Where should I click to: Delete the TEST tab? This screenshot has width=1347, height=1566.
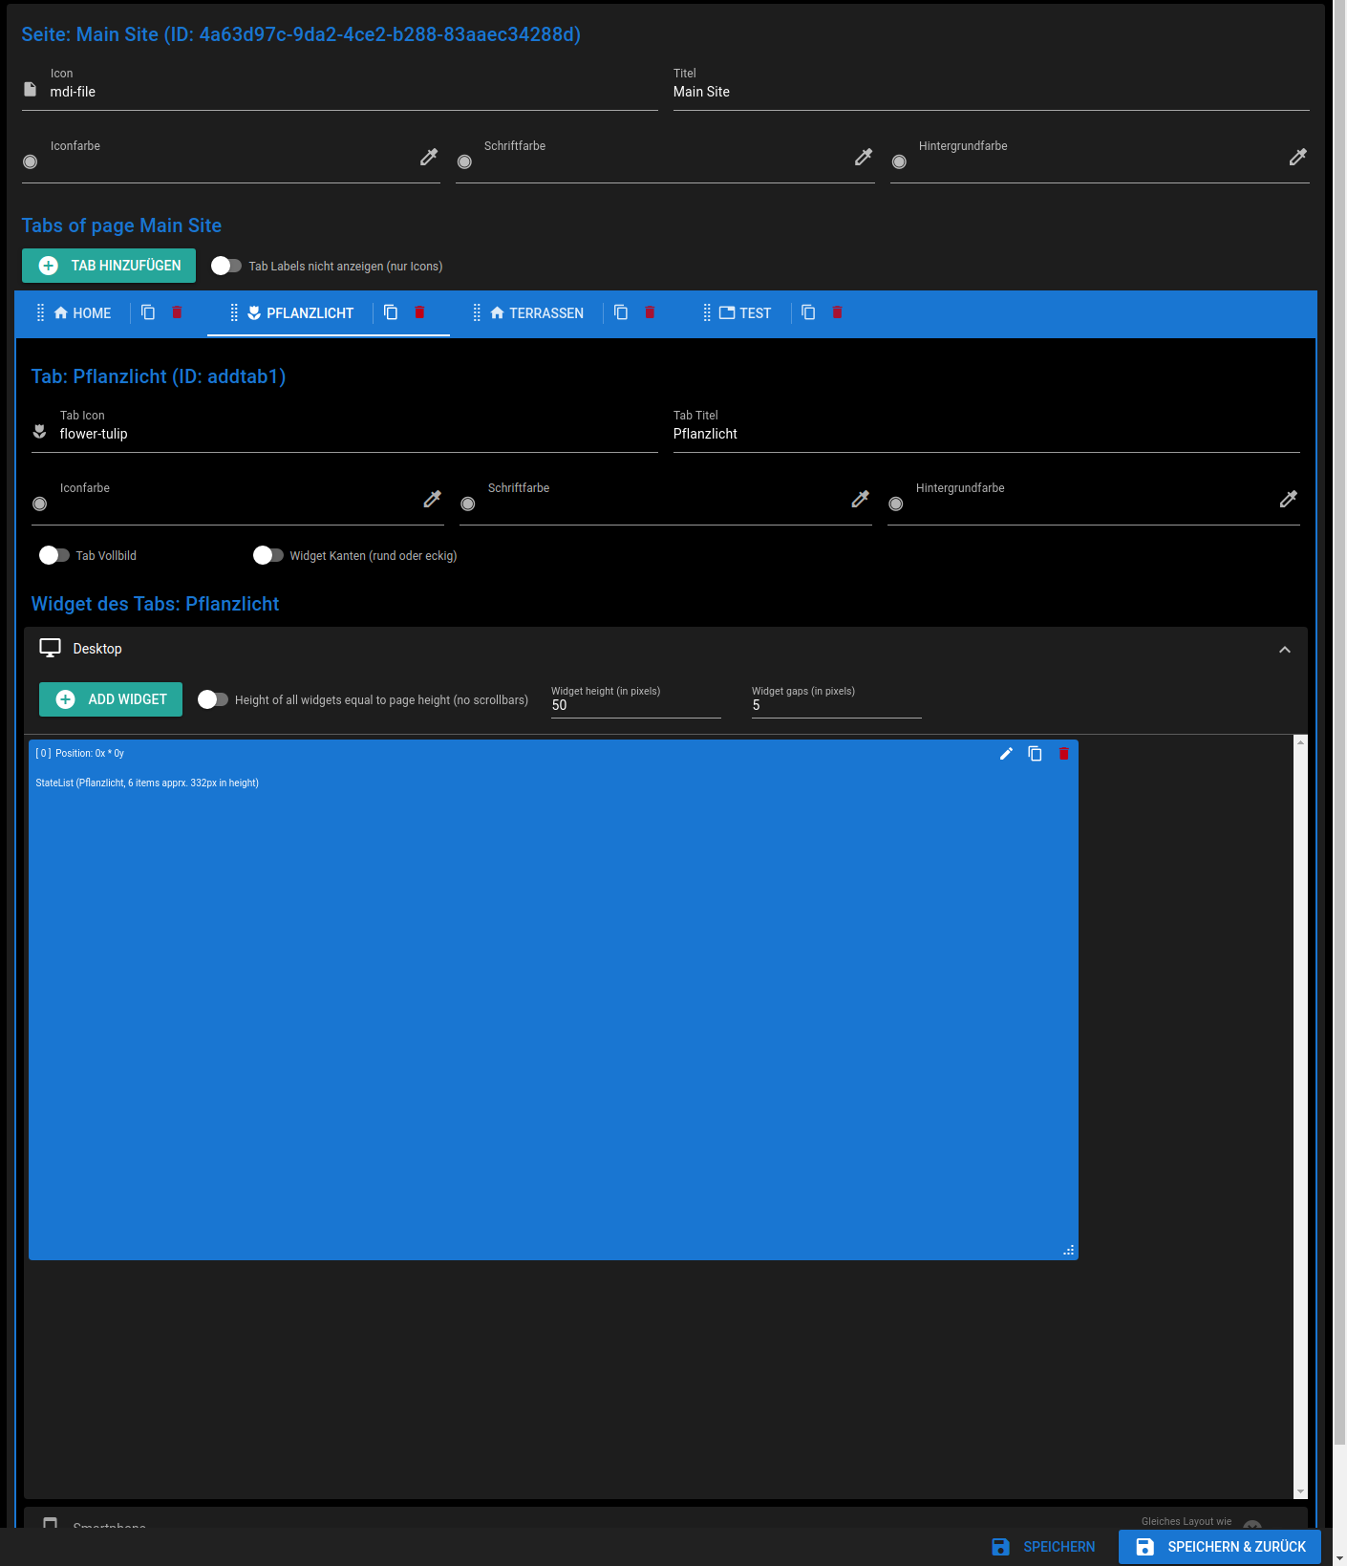click(837, 312)
